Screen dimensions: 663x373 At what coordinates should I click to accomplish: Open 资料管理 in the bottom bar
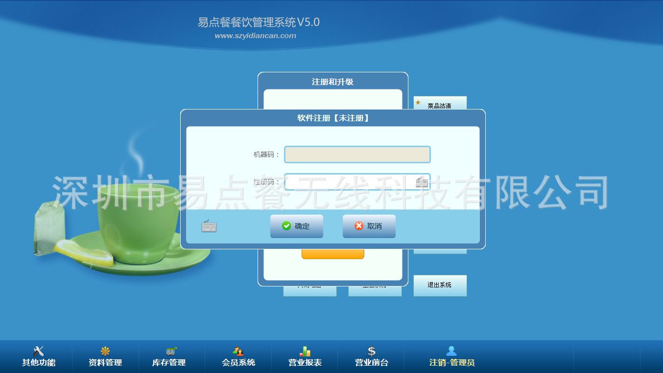point(105,357)
